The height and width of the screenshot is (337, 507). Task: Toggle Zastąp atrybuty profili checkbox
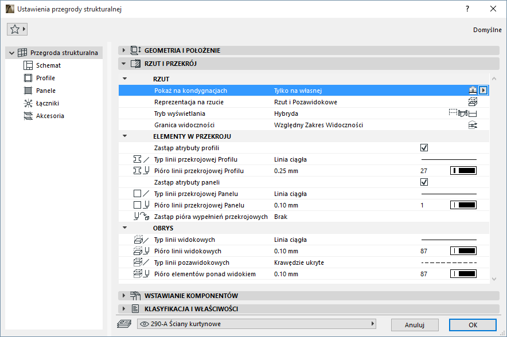pyautogui.click(x=424, y=148)
